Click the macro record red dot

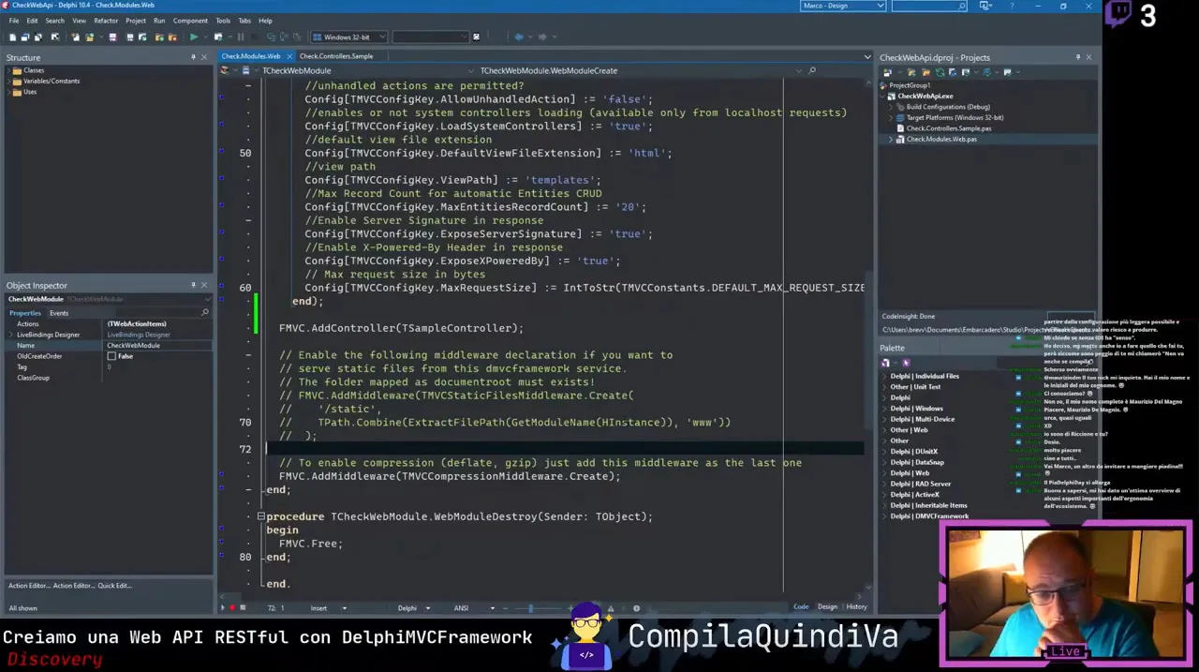click(232, 607)
